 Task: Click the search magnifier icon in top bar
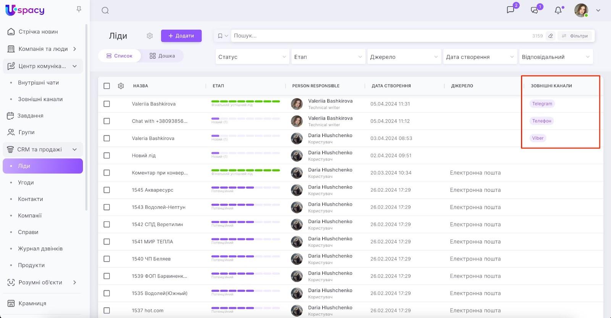tap(105, 11)
